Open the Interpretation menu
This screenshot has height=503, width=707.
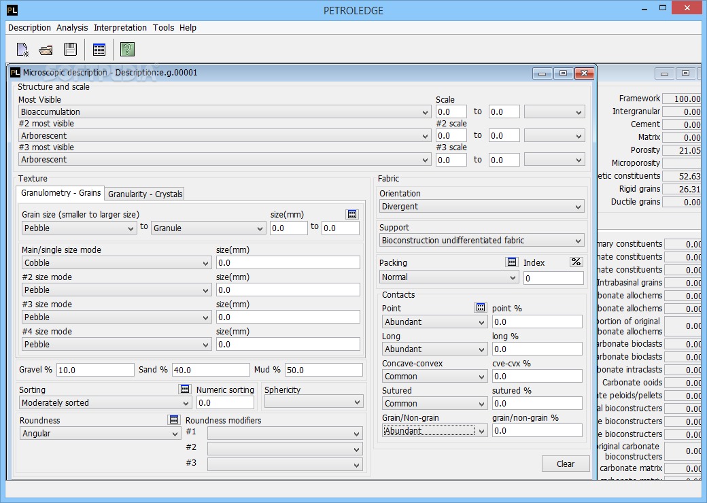pyautogui.click(x=120, y=27)
